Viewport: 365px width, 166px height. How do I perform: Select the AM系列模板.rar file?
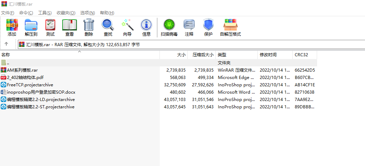22,70
